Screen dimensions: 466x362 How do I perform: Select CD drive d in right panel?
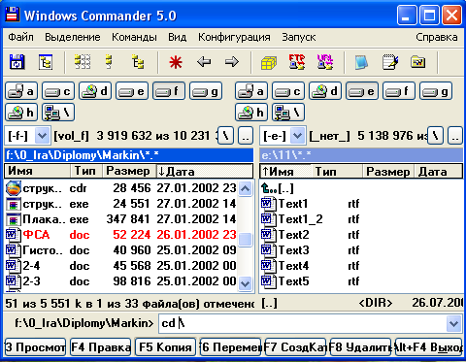pyautogui.click(x=325, y=91)
